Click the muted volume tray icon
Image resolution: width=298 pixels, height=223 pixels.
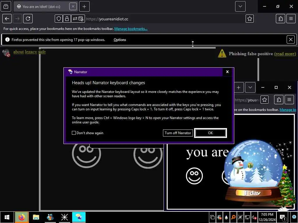(x=254, y=217)
